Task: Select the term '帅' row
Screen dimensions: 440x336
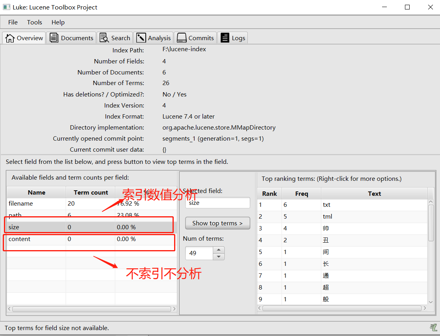Action: pos(342,228)
